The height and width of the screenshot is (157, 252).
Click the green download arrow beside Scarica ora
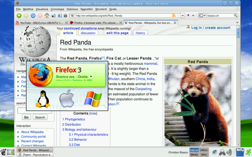(x=91, y=76)
